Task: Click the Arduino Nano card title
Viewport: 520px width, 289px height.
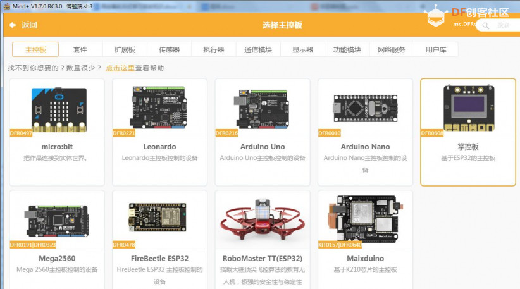Action: click(366, 147)
